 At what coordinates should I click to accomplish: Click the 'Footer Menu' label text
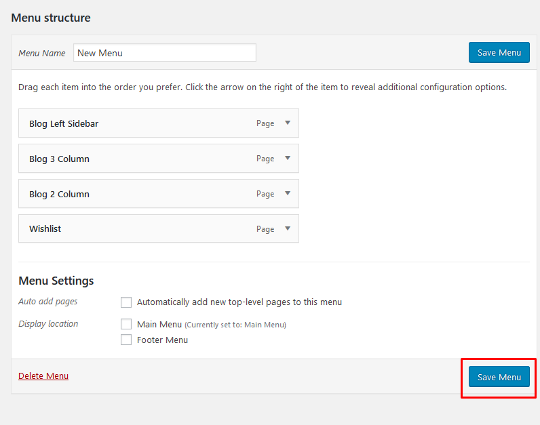[x=162, y=340]
